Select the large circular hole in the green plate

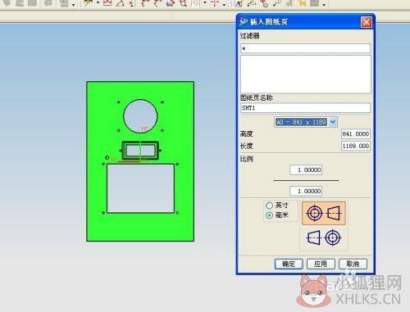(x=140, y=116)
